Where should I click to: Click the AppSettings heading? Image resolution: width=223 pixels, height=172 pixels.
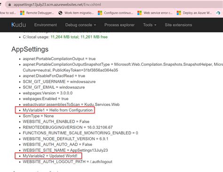pyautogui.click(x=30, y=49)
